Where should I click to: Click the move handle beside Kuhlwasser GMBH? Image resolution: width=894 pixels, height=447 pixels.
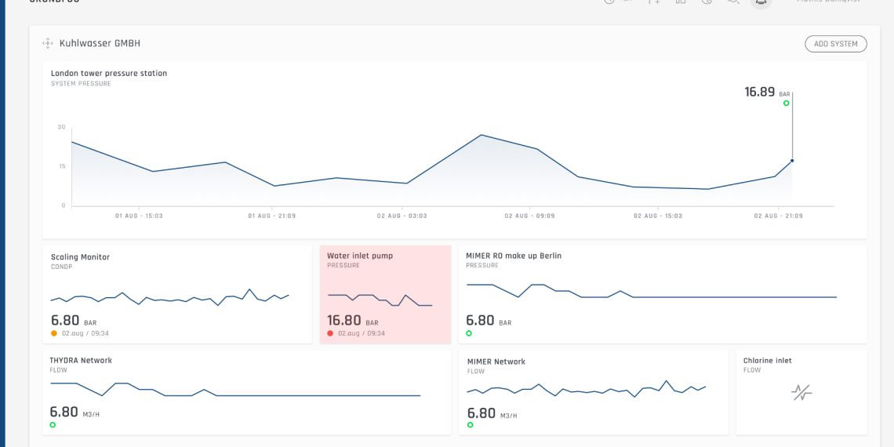[x=48, y=44]
